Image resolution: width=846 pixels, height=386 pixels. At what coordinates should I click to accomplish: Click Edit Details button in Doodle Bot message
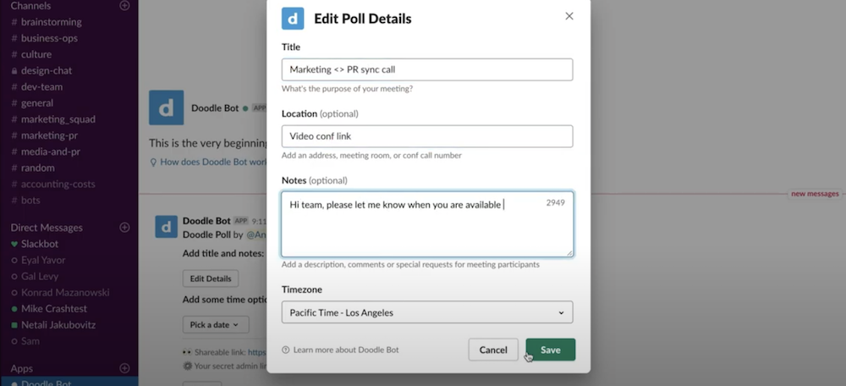click(x=211, y=278)
